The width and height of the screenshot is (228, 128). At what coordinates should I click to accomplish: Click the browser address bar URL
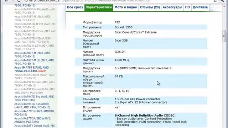pos(89,1)
